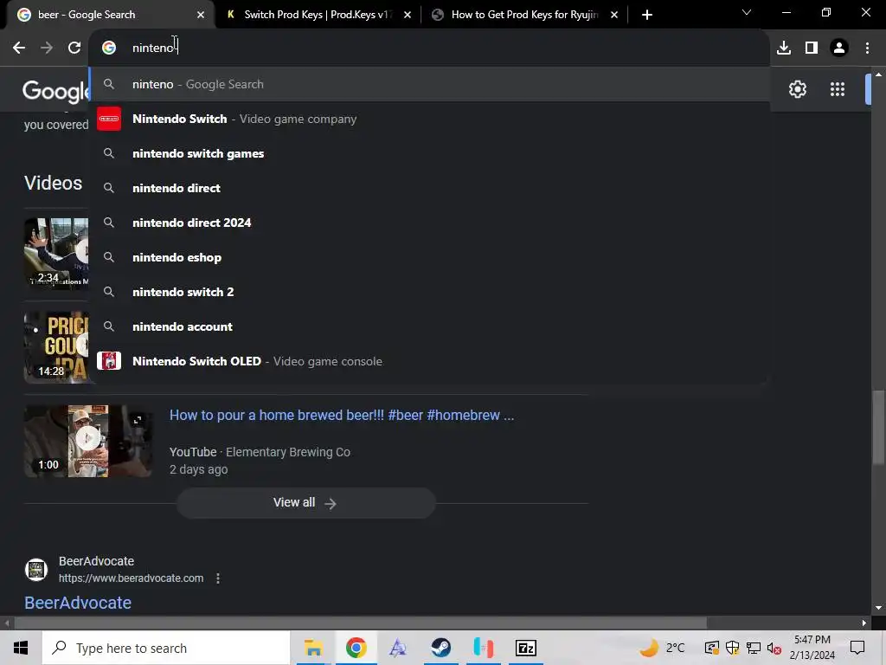Open 'How to pour a home brewed beer' video link
Image resolution: width=886 pixels, height=665 pixels.
click(x=342, y=415)
